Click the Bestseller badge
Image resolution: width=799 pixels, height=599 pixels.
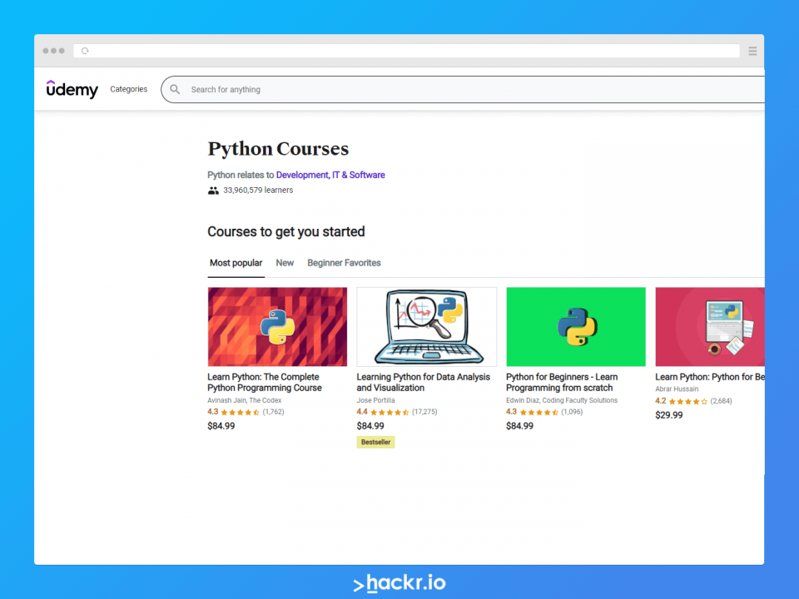coord(375,442)
